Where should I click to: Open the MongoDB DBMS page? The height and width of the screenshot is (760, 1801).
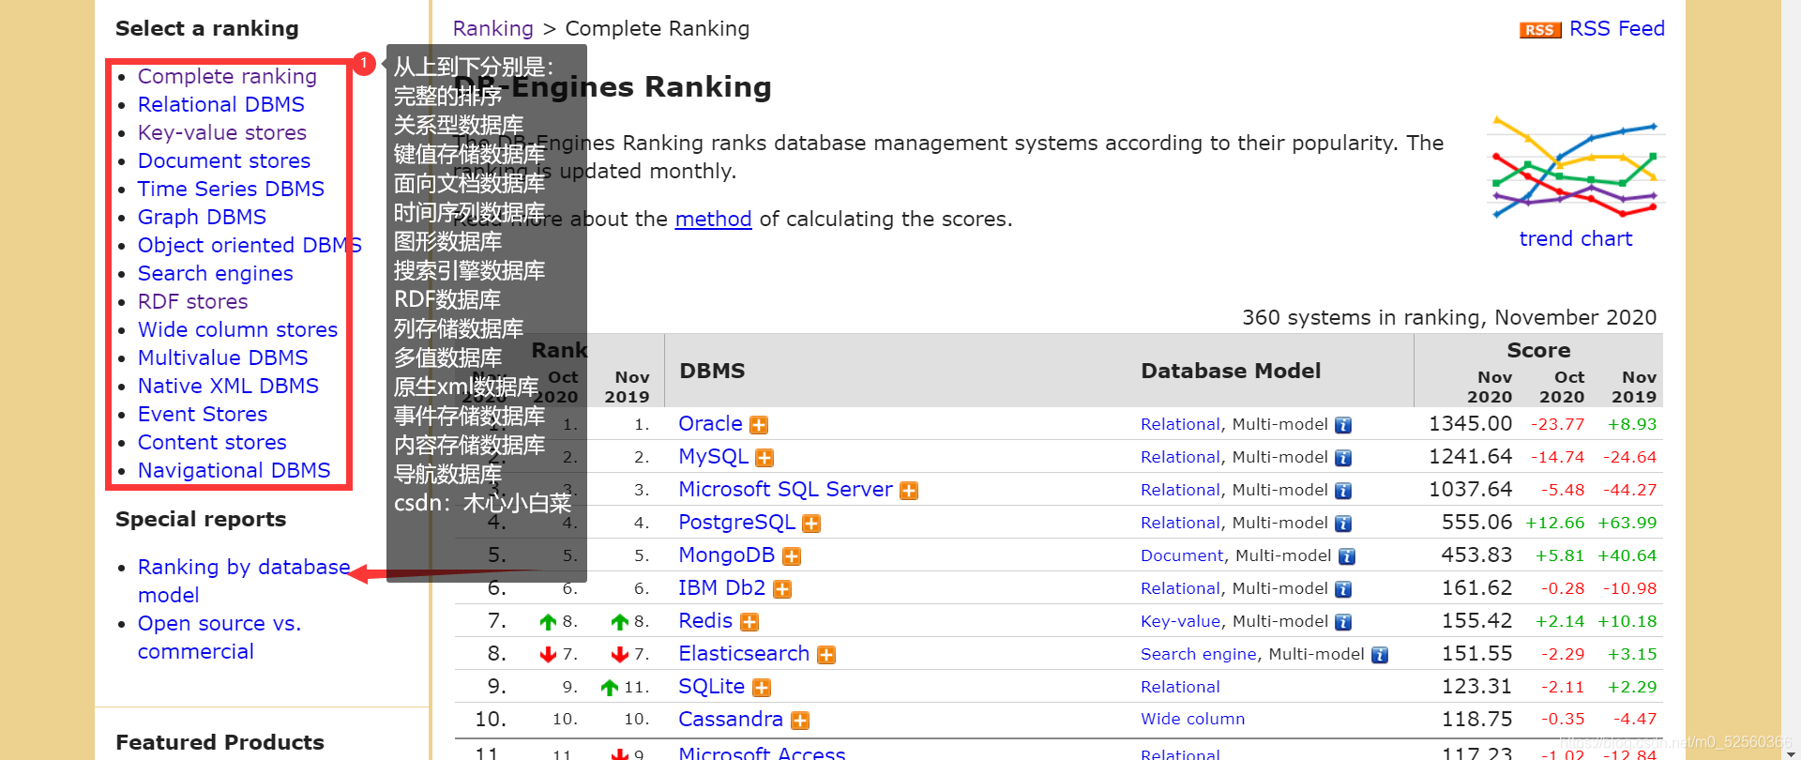coord(727,555)
